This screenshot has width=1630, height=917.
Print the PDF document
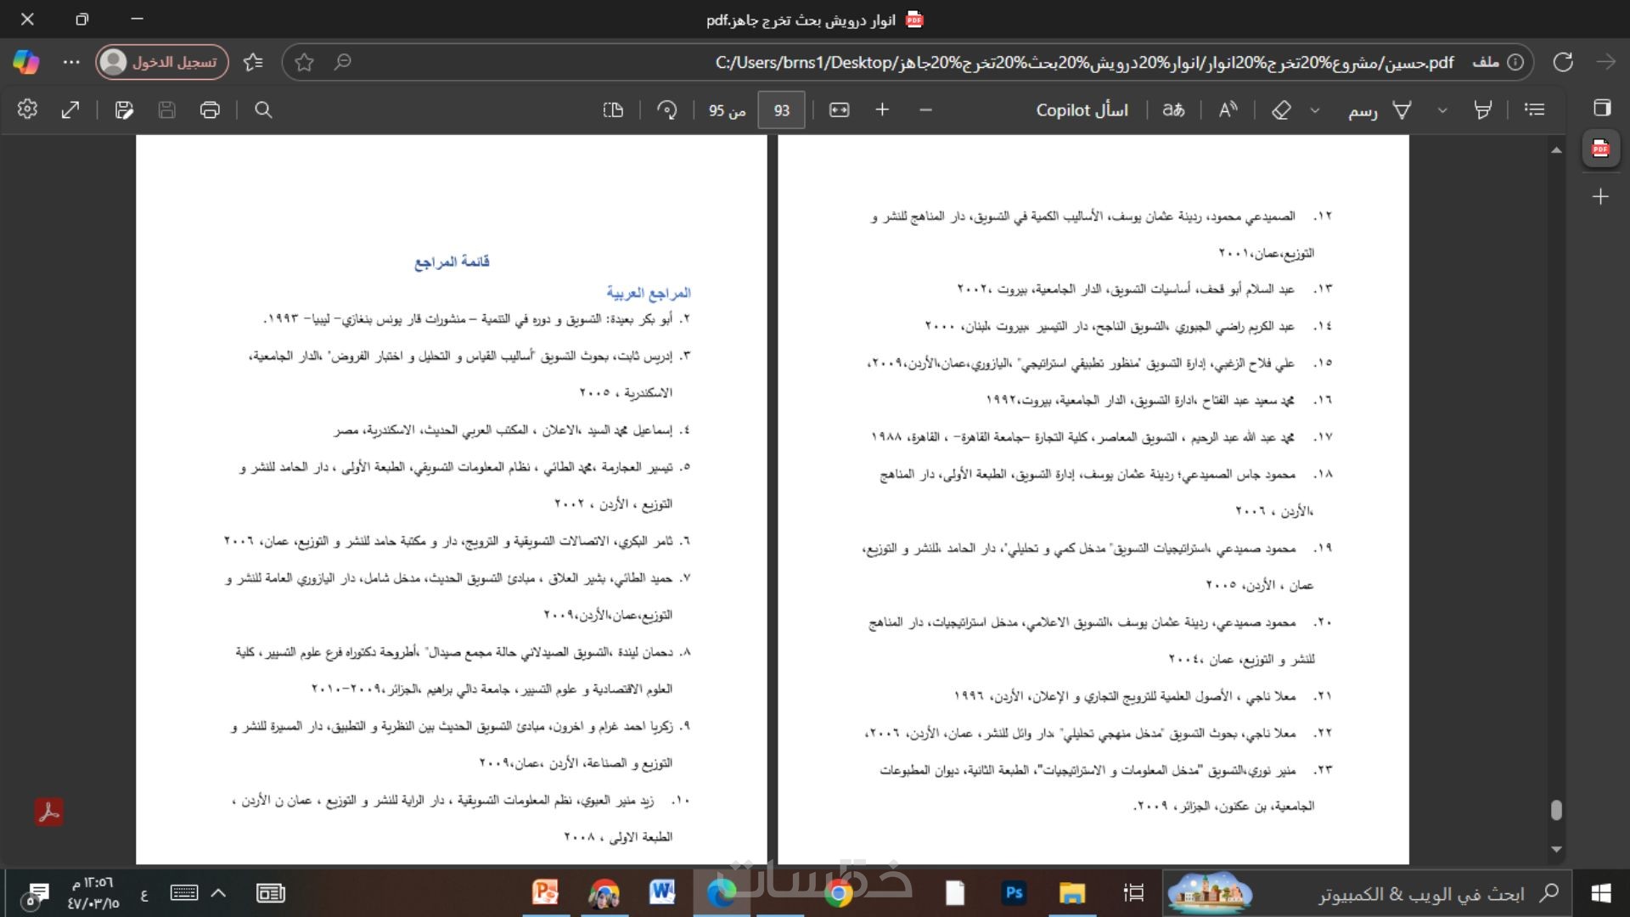(210, 110)
